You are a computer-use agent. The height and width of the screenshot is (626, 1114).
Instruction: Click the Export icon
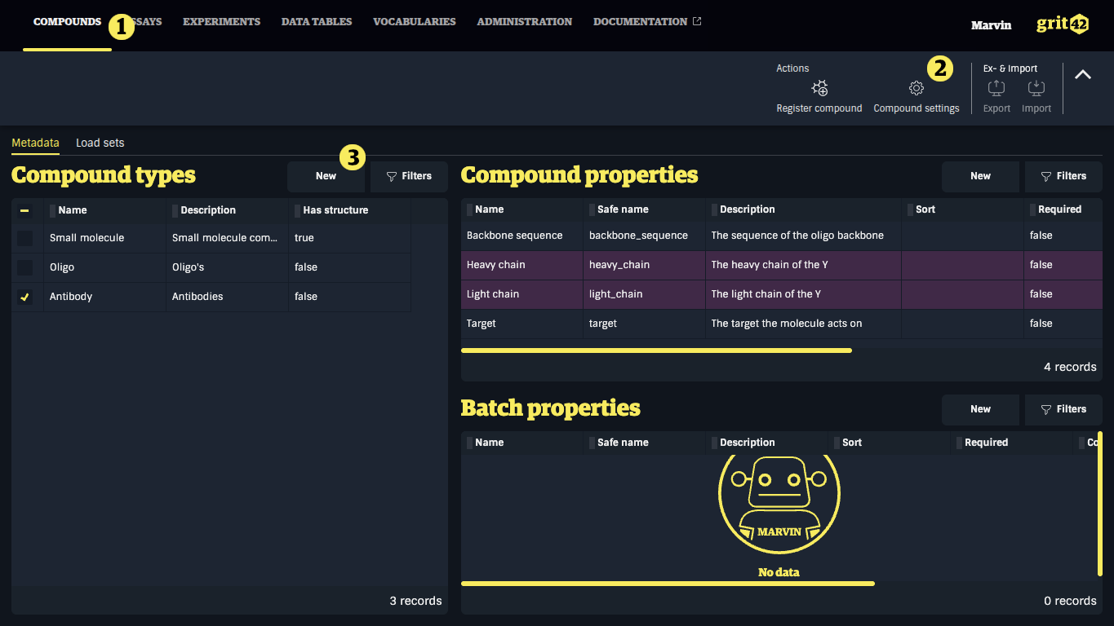point(996,88)
